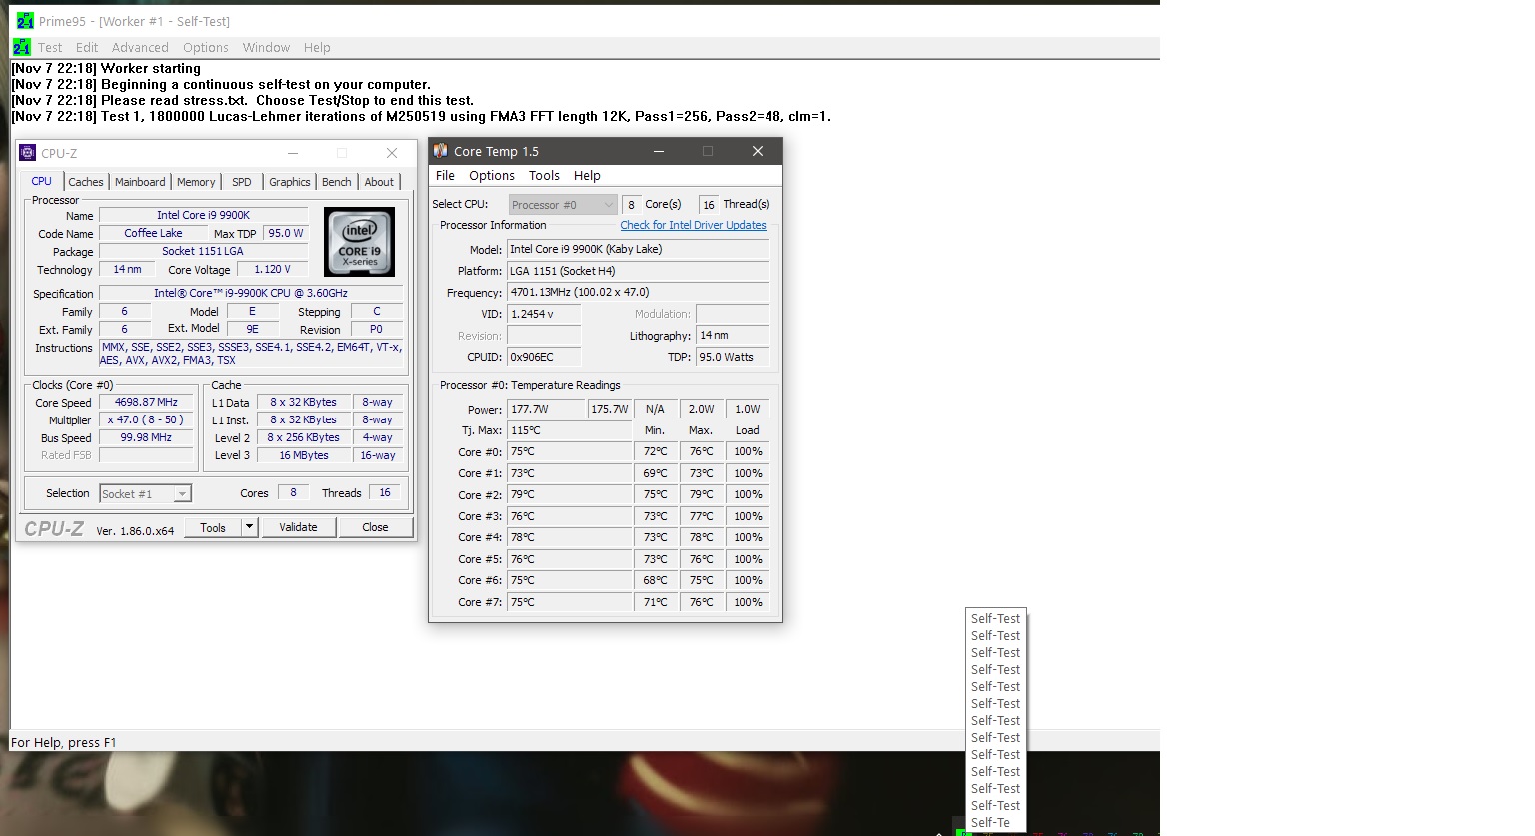Minimize the Core Temp window

[659, 151]
